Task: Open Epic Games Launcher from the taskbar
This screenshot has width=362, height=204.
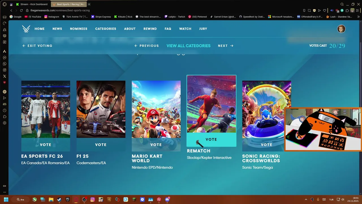Action: point(68,199)
